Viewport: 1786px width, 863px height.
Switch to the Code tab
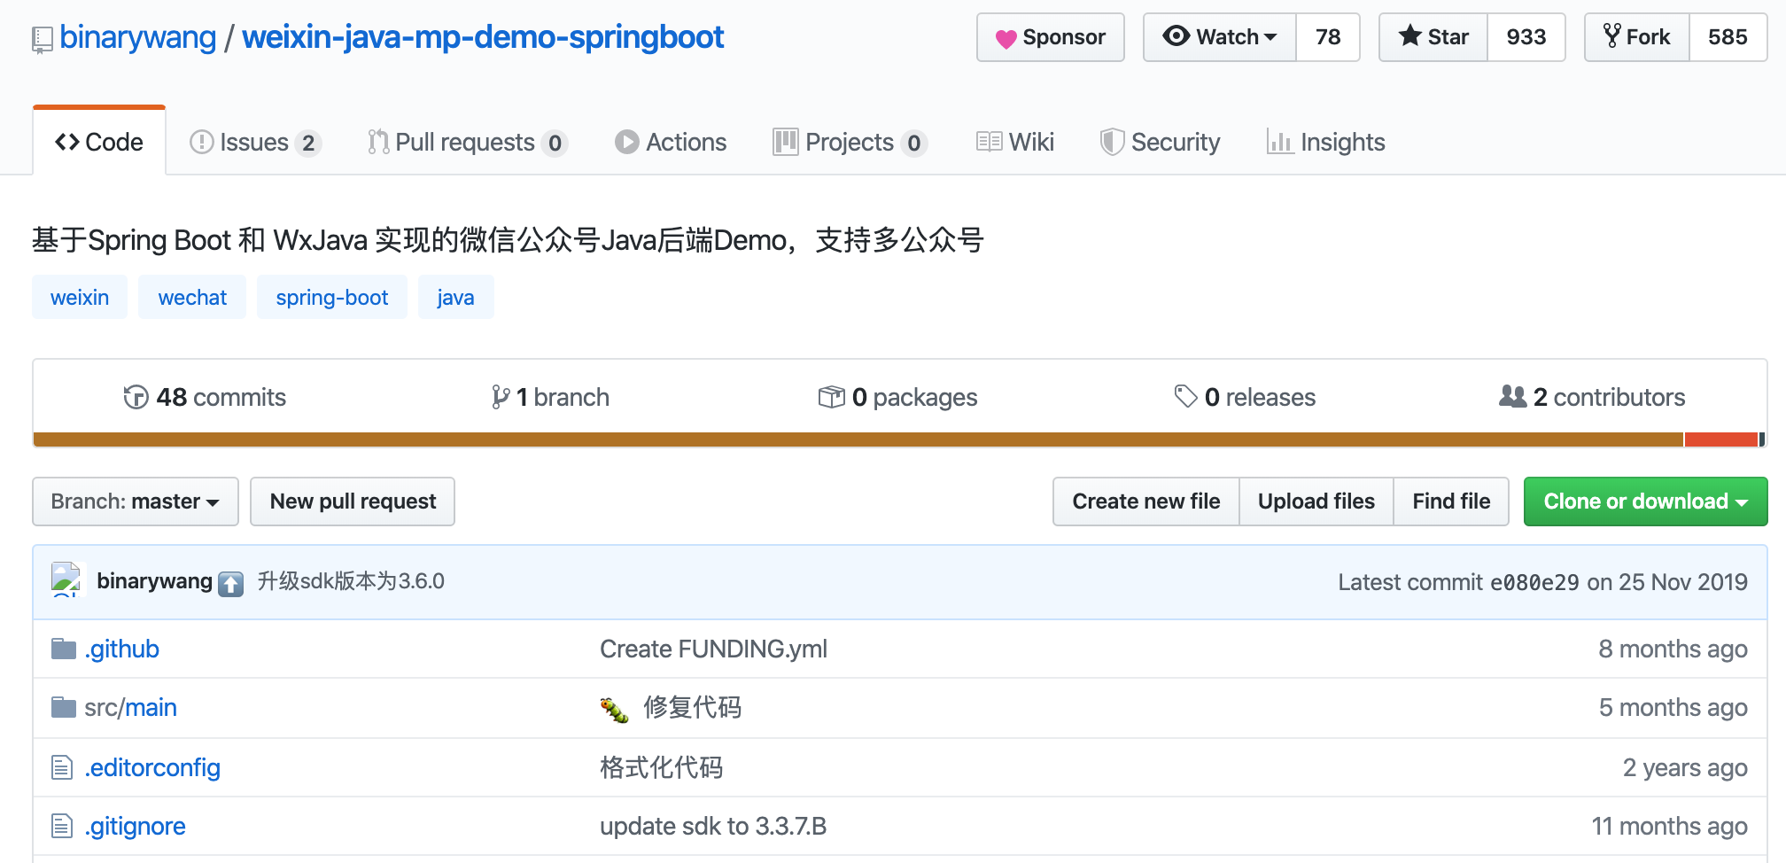point(99,142)
